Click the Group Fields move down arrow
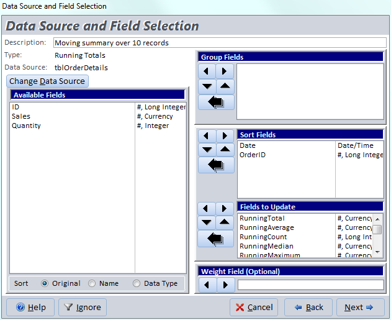This screenshot has height=320, width=391. (x=207, y=86)
